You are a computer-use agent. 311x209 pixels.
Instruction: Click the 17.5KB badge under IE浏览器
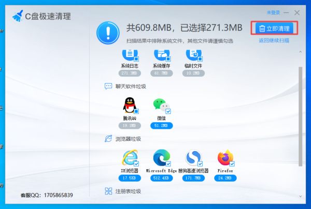point(130,178)
